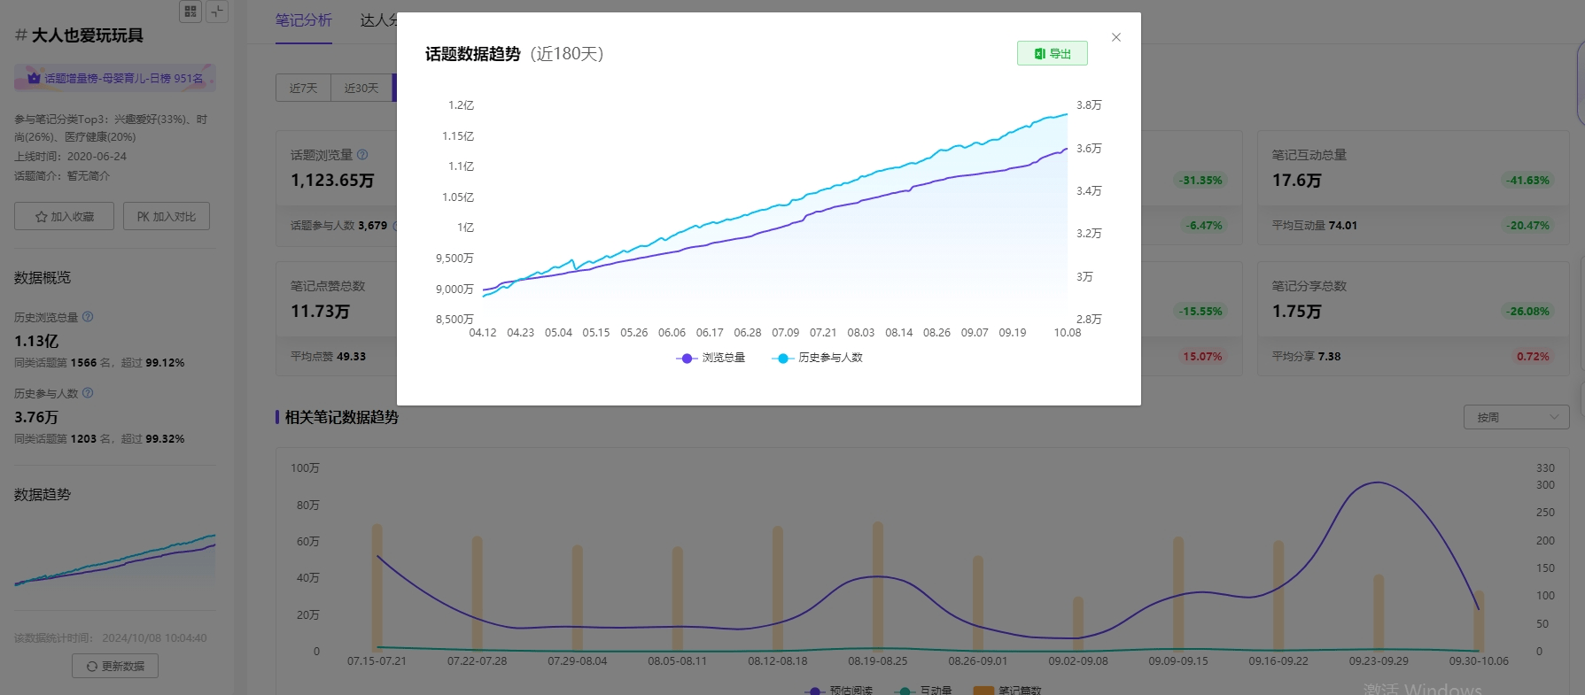Select 笔记分享总数 value 1.75万

pos(1297,312)
